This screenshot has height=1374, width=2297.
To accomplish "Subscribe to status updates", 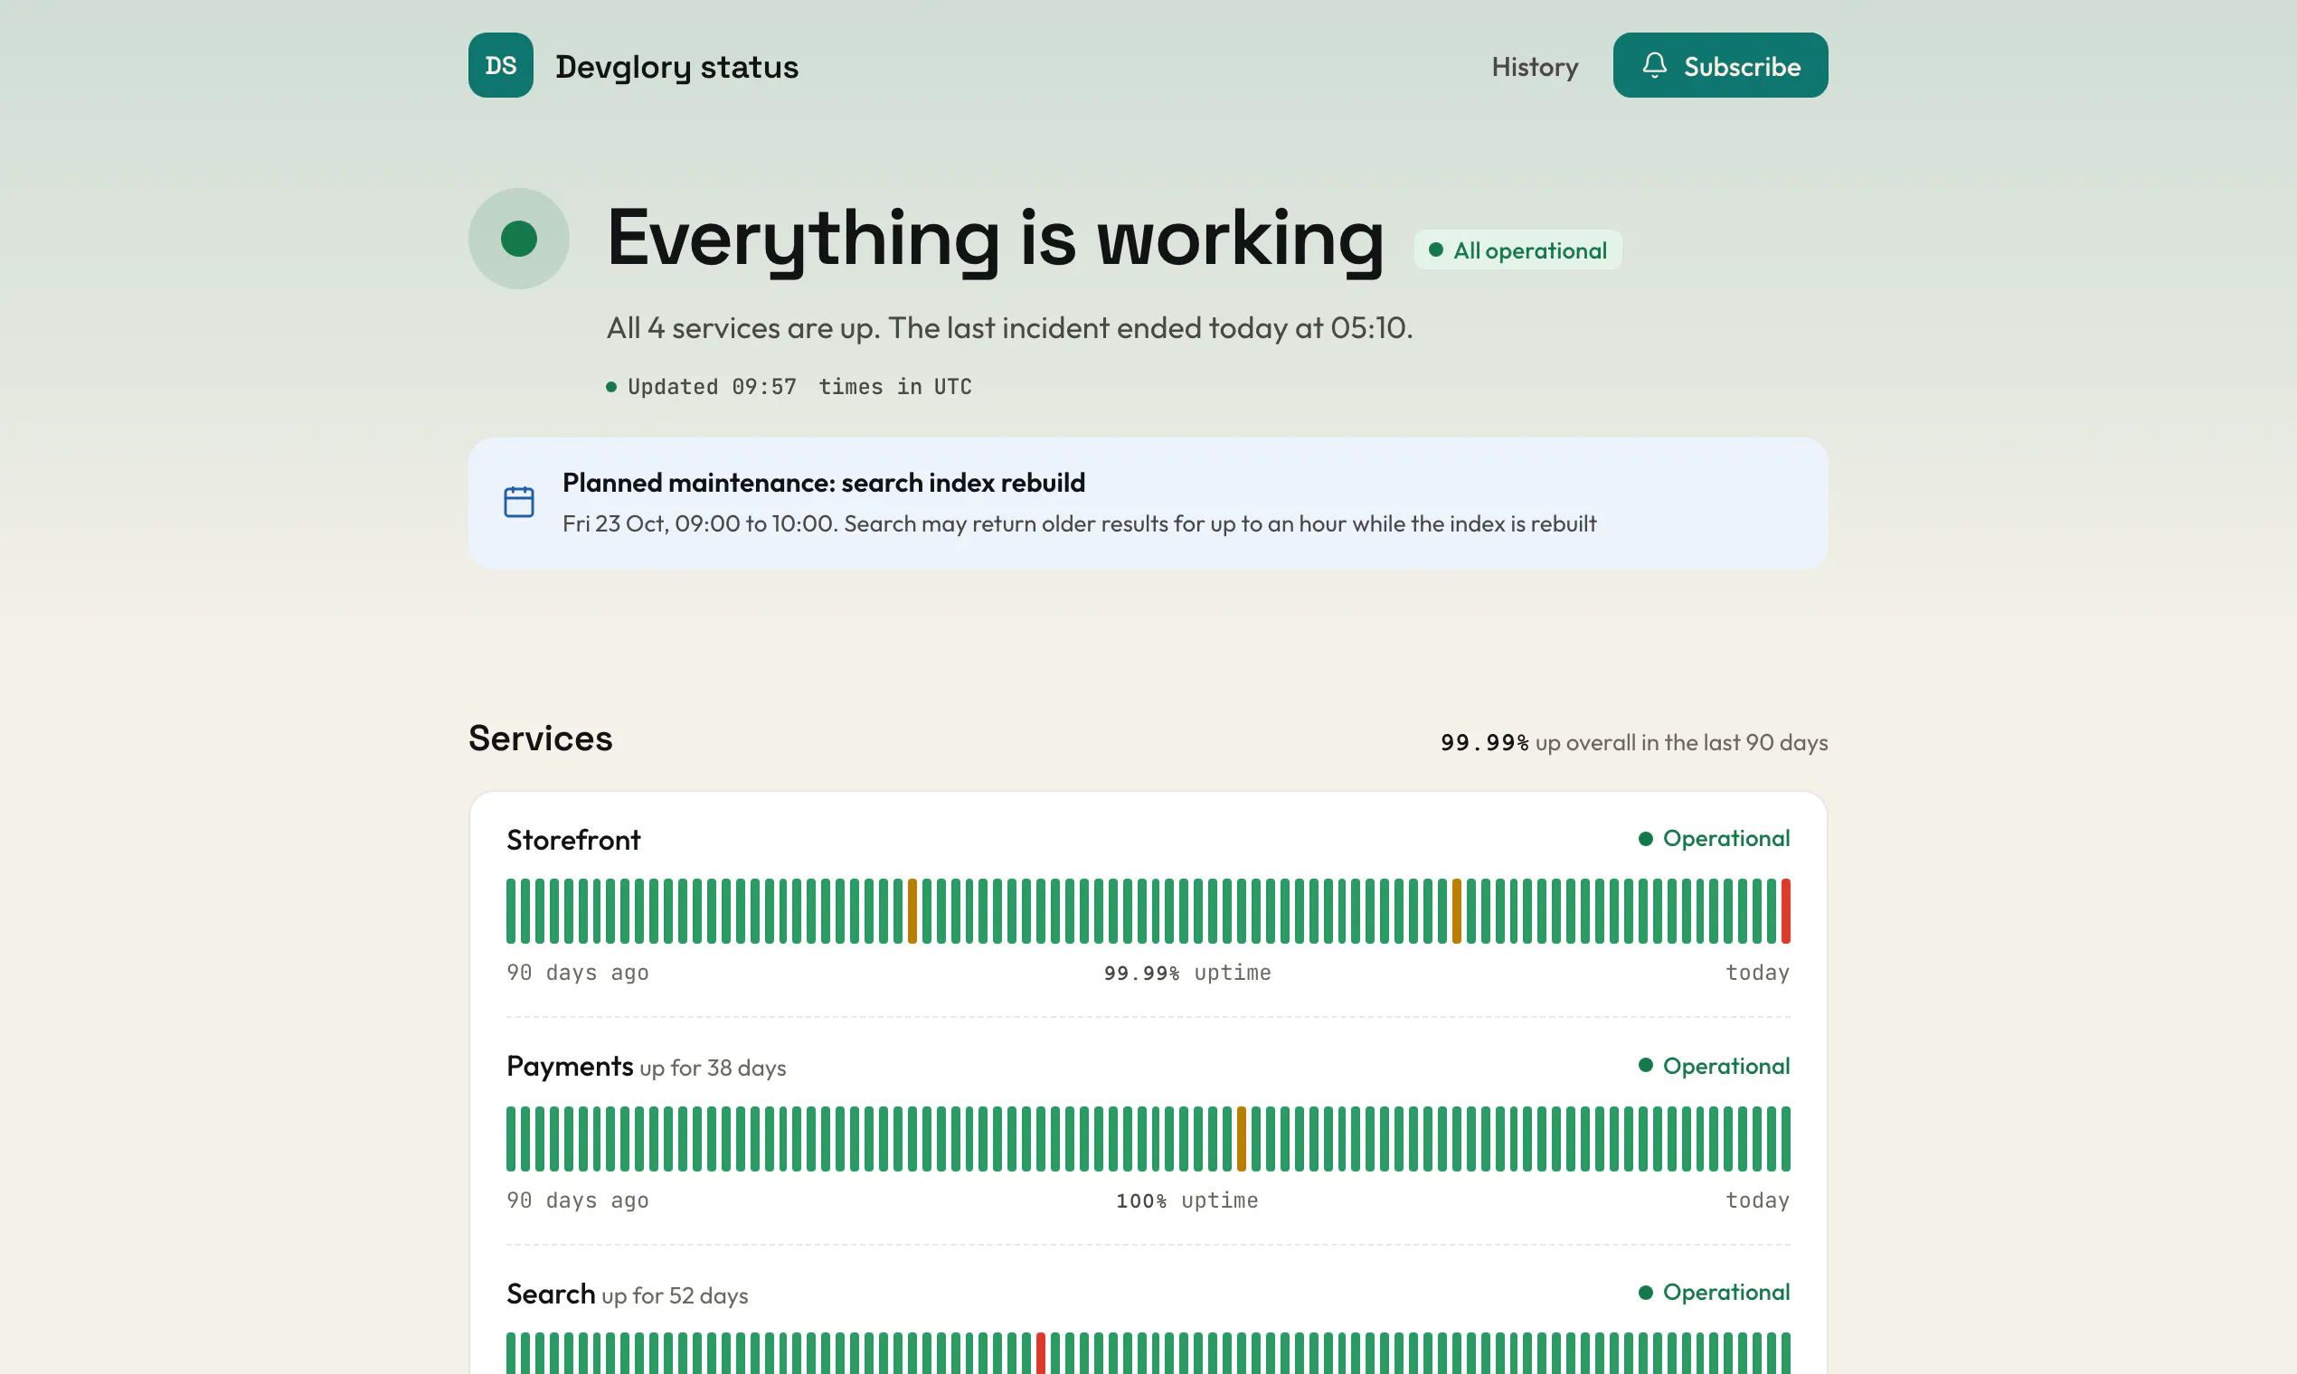I will coord(1720,65).
